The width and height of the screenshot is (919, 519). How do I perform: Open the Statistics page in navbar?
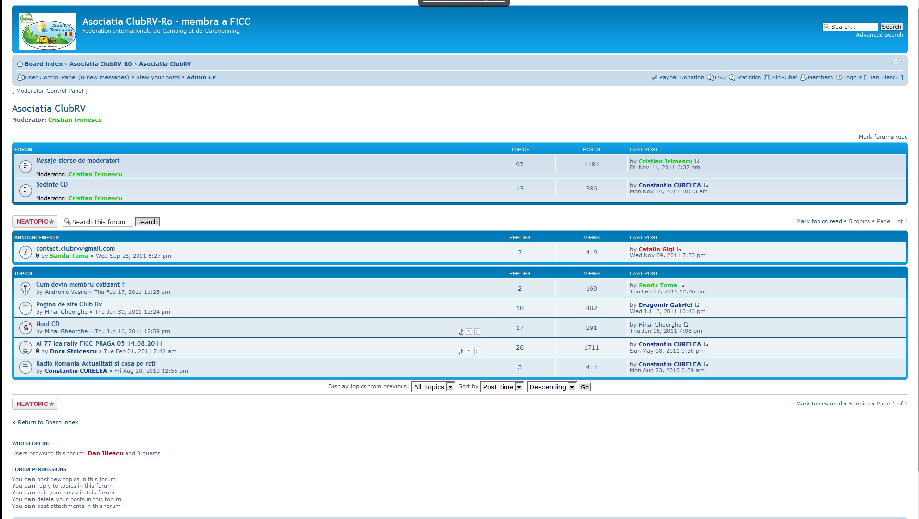point(748,77)
